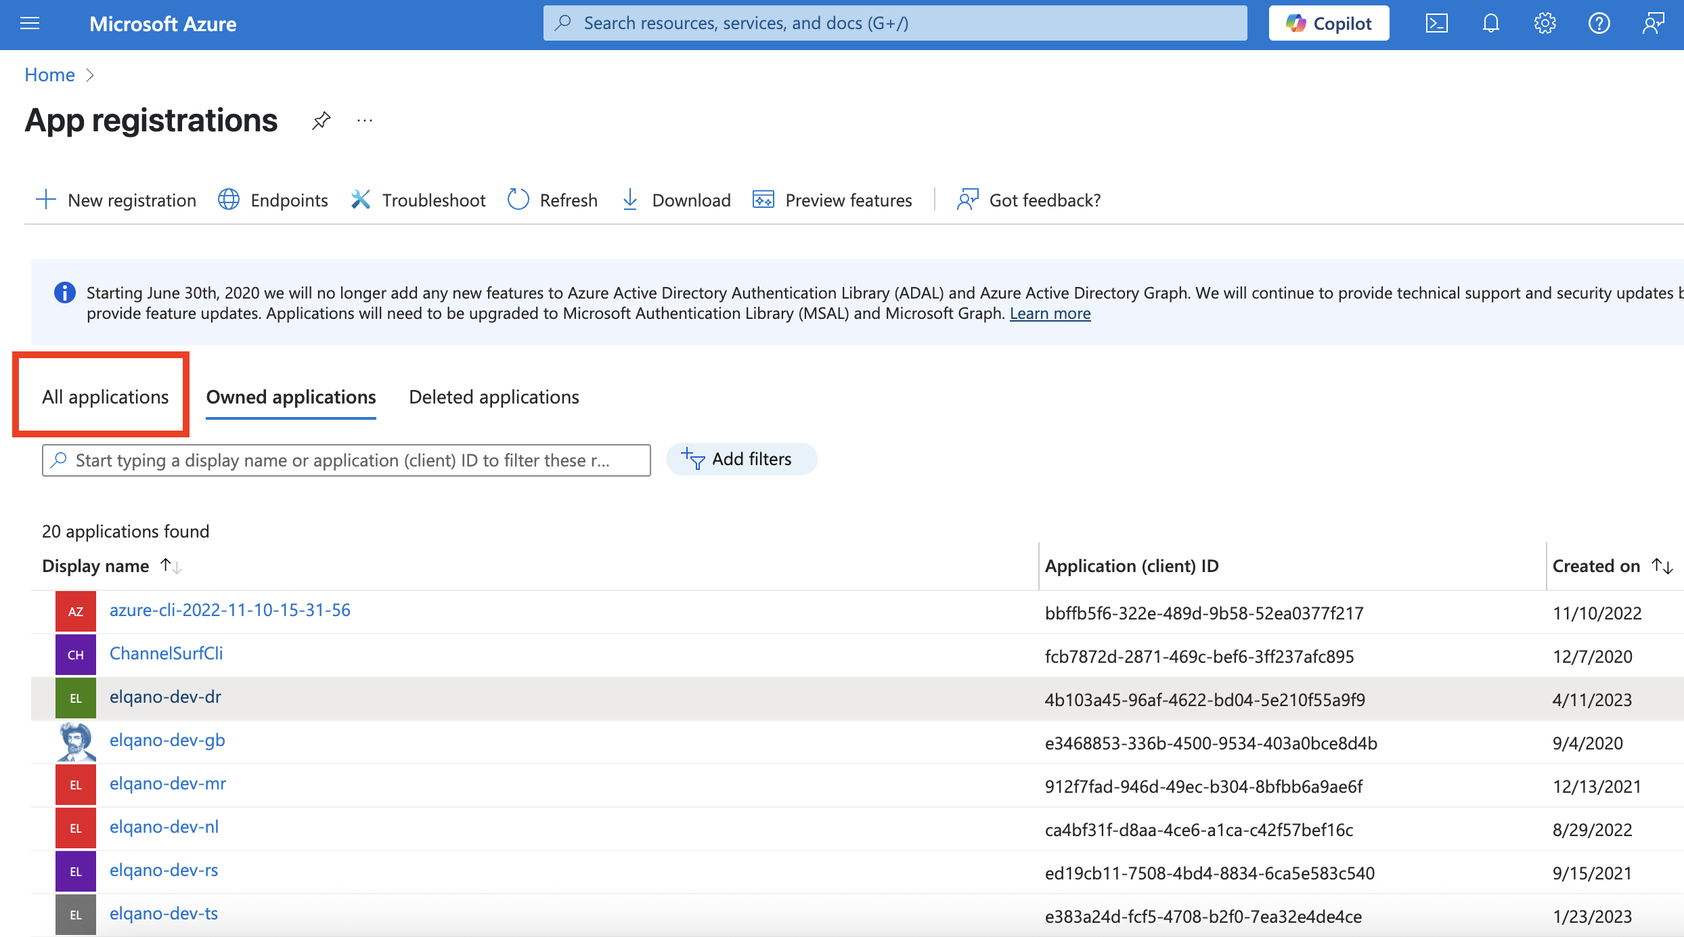Click the Application (client) ID column header
The image size is (1684, 937).
coord(1132,566)
